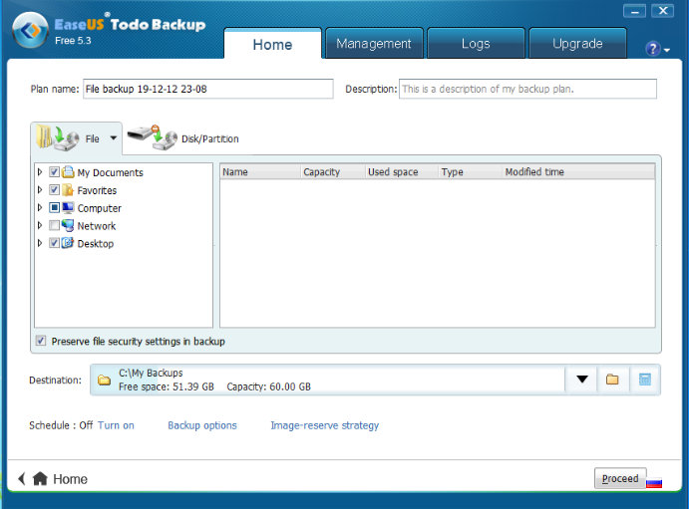Open the destination dropdown arrow
This screenshot has width=689, height=509.
click(581, 380)
